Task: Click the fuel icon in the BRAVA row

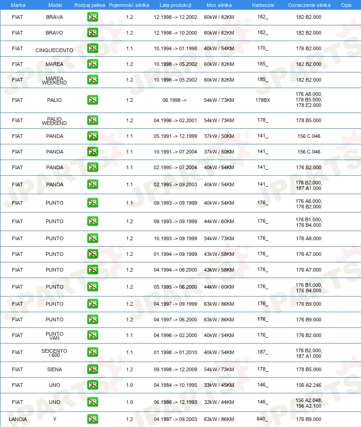Action: (x=93, y=17)
